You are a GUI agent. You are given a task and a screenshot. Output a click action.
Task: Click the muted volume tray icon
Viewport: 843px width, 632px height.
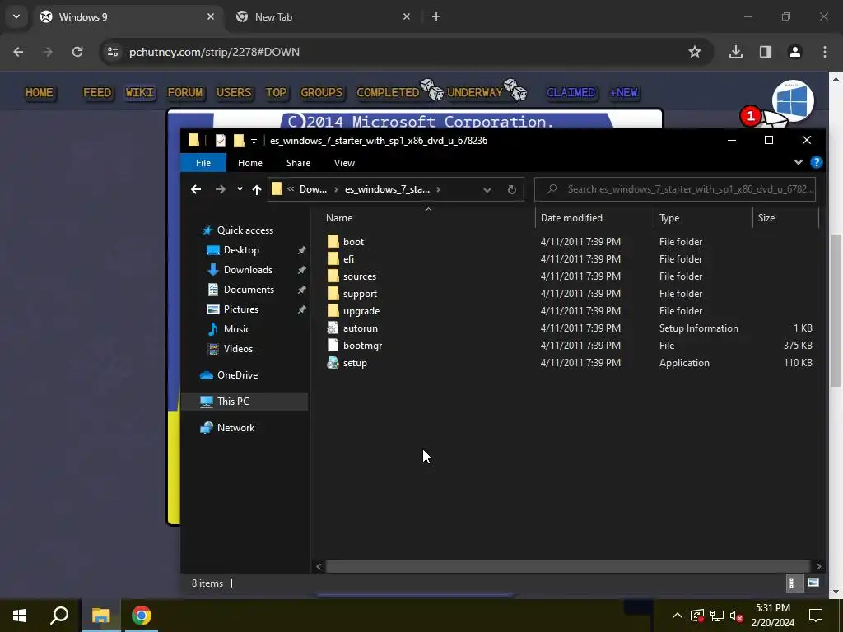click(736, 616)
